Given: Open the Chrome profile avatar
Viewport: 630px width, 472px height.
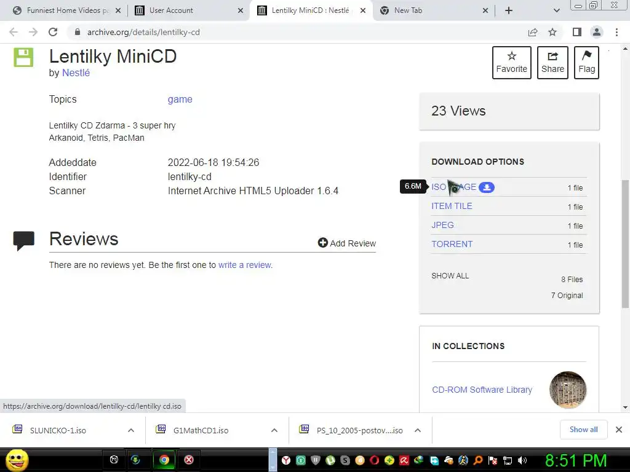Looking at the screenshot, I should [x=597, y=32].
